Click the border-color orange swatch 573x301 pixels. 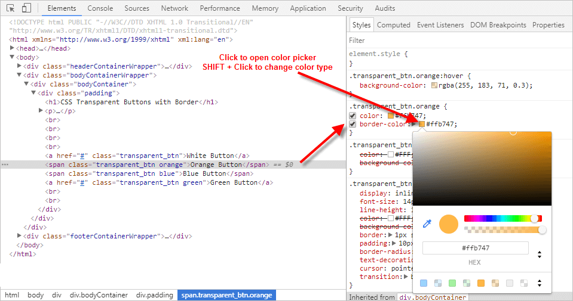tap(422, 124)
